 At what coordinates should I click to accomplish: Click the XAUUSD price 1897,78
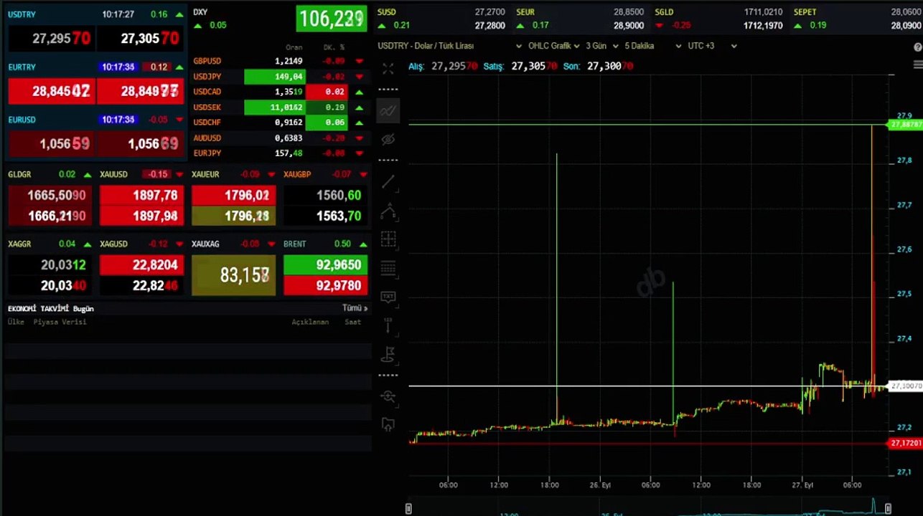pos(142,196)
